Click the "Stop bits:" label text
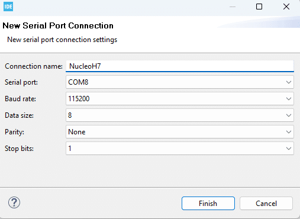 coord(19,149)
